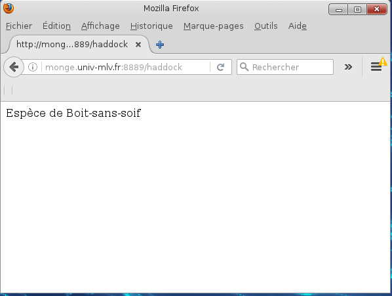The image size is (392, 296).
Task: Open site information icon in address bar
Action: (33, 67)
